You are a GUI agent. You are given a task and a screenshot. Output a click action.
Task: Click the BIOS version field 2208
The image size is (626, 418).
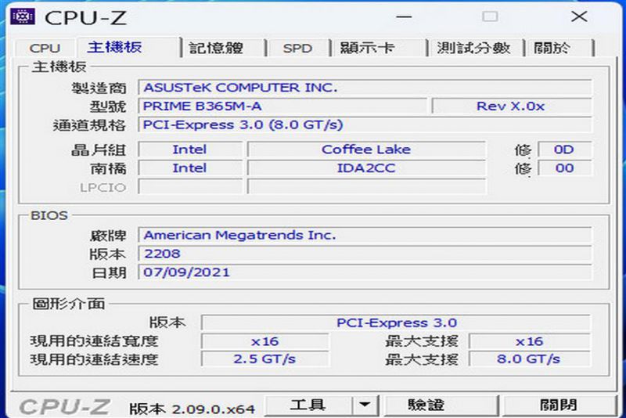coord(365,254)
